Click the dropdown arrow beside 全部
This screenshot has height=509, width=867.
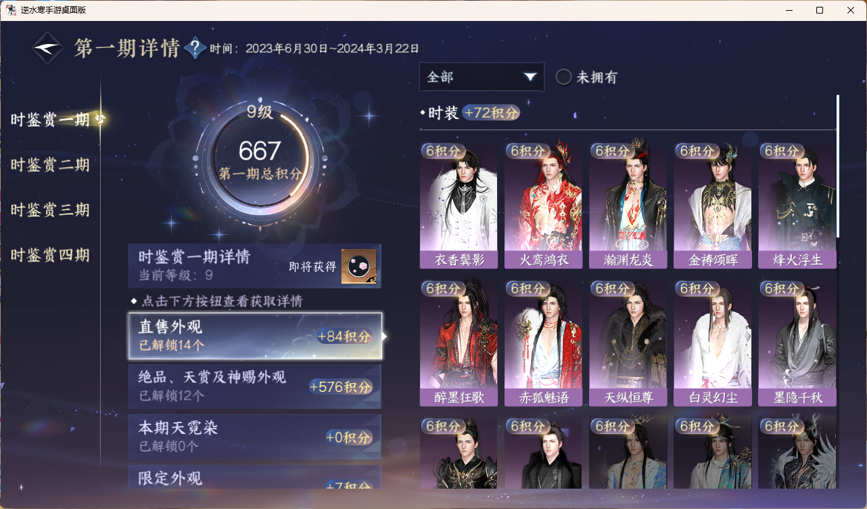[530, 77]
